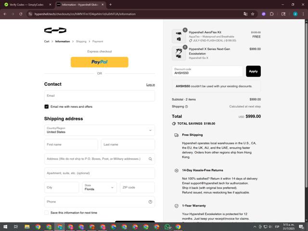Click the Discount code field
Screen dimensions: 308x231
pyautogui.click(x=207, y=71)
